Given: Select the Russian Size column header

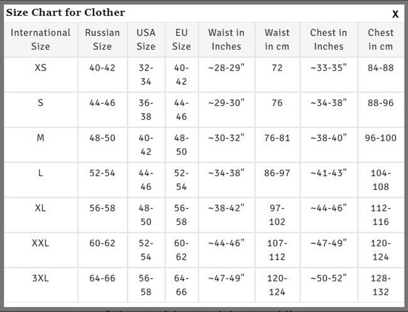Looking at the screenshot, I should coord(102,39).
